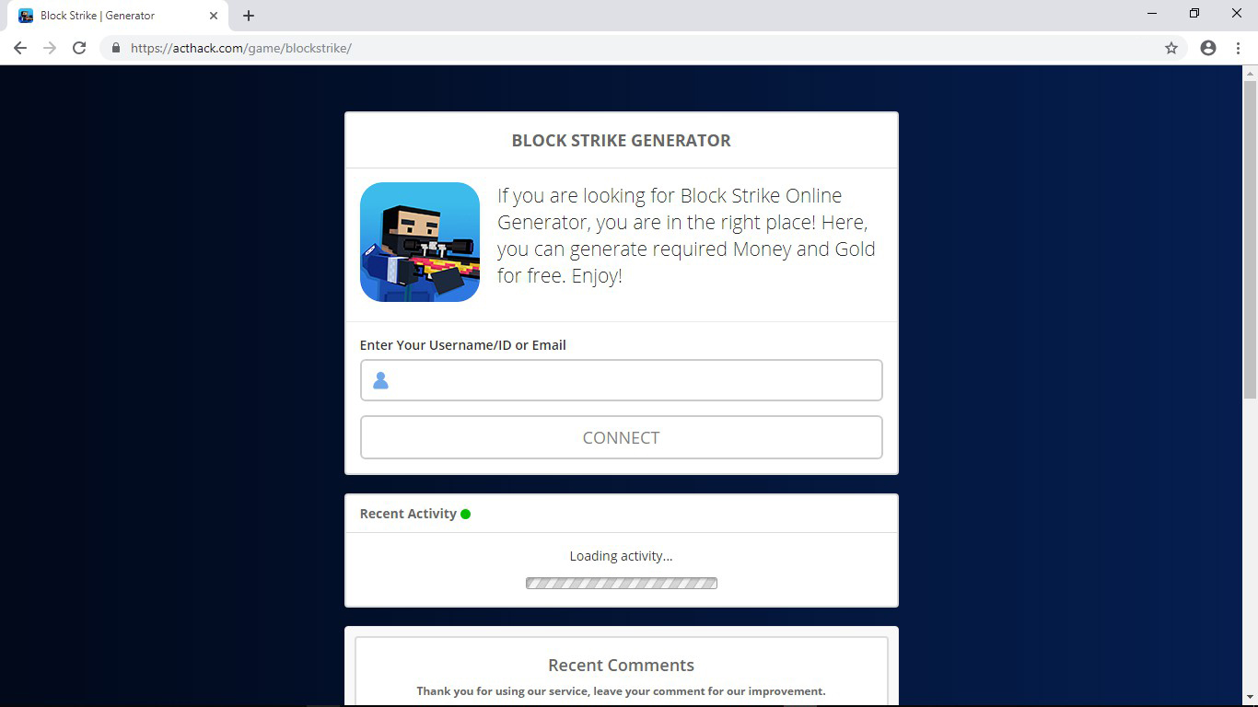
Task: Click the Recent Activity label
Action: click(x=408, y=514)
